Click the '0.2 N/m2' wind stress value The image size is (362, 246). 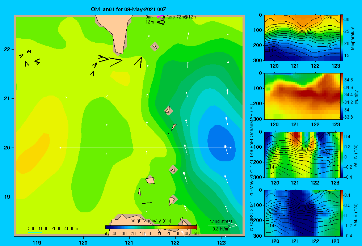tap(221, 229)
